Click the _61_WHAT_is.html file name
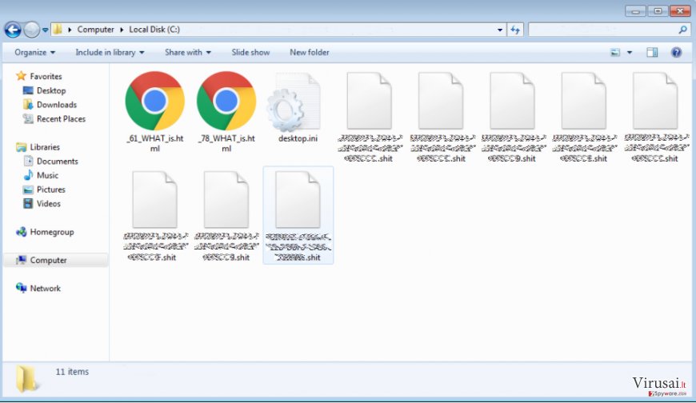The image size is (696, 403). (154, 143)
